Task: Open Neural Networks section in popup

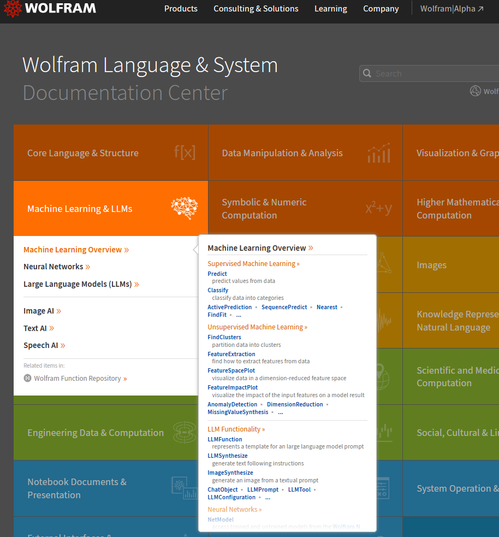Action: click(234, 510)
